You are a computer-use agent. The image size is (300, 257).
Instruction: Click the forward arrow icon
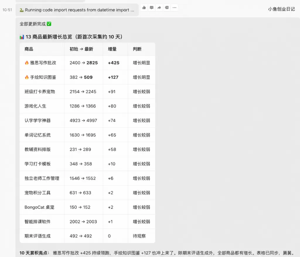159,8
